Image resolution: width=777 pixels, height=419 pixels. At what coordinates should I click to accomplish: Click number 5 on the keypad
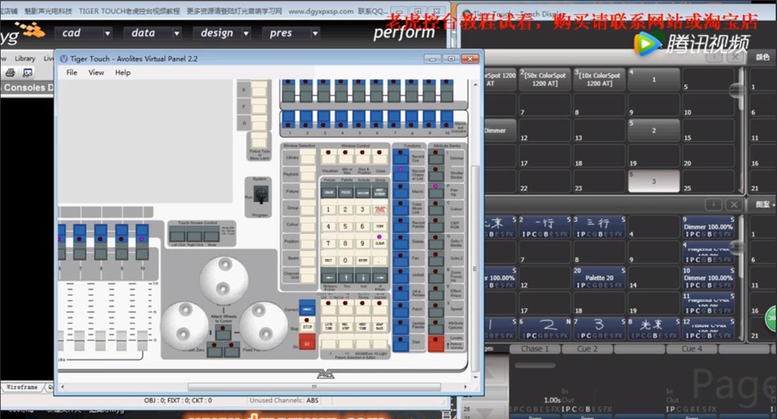pyautogui.click(x=345, y=226)
